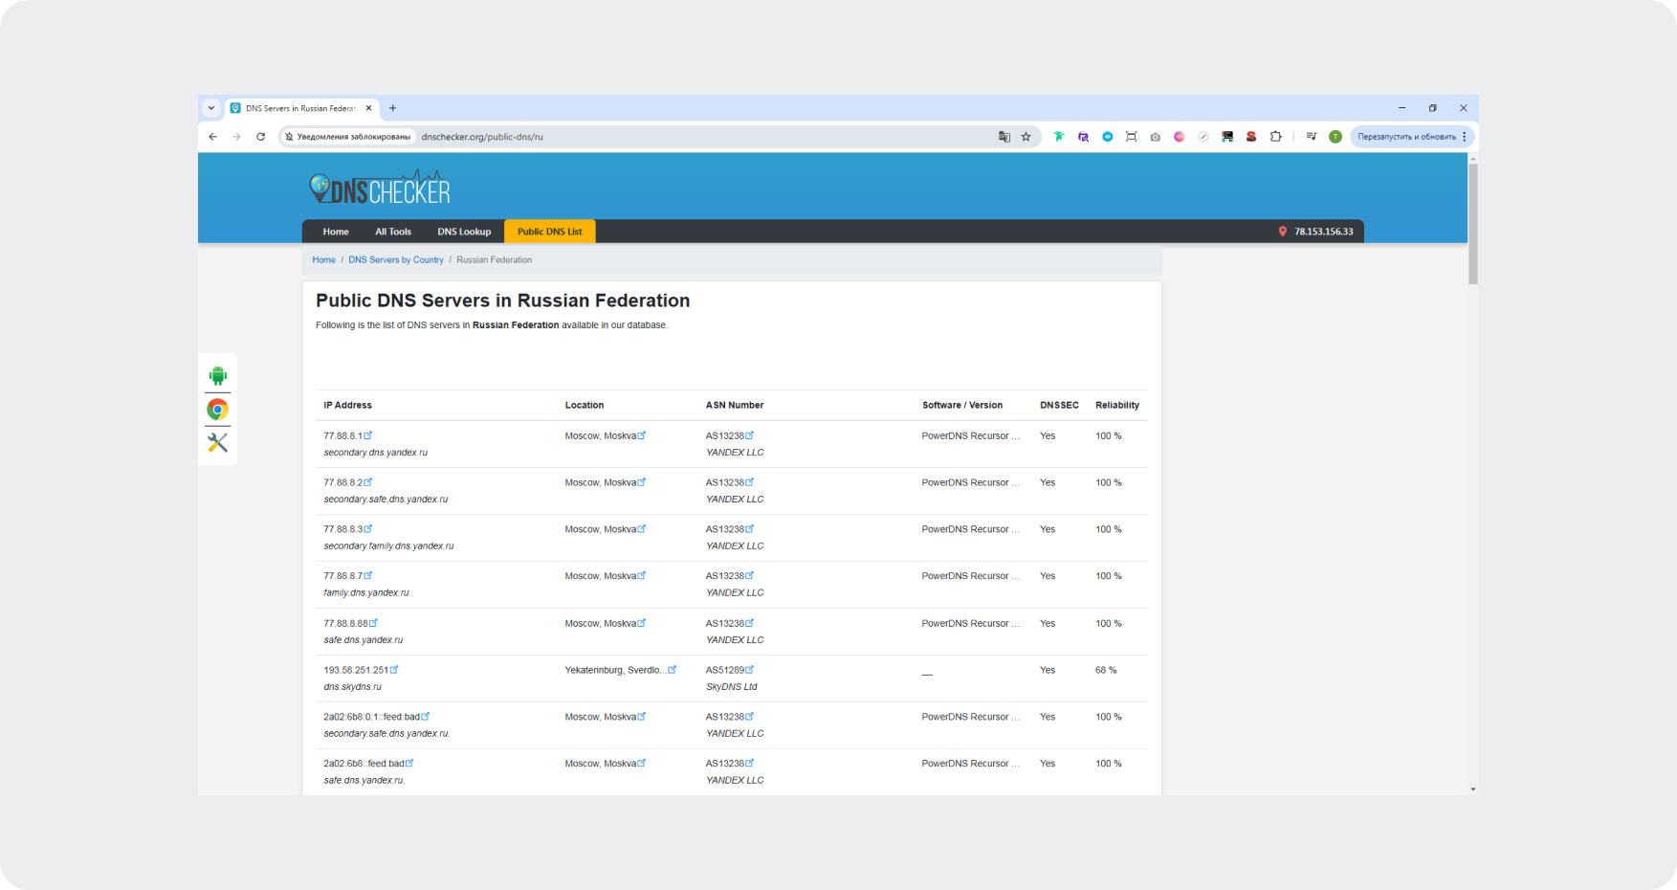The width and height of the screenshot is (1677, 890).
Task: Click the DNSChecker logo
Action: (380, 189)
